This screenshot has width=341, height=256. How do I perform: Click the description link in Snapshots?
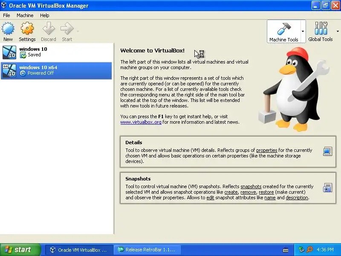coord(297,198)
